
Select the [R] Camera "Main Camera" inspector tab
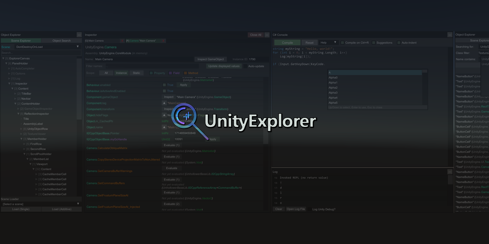click(x=143, y=41)
